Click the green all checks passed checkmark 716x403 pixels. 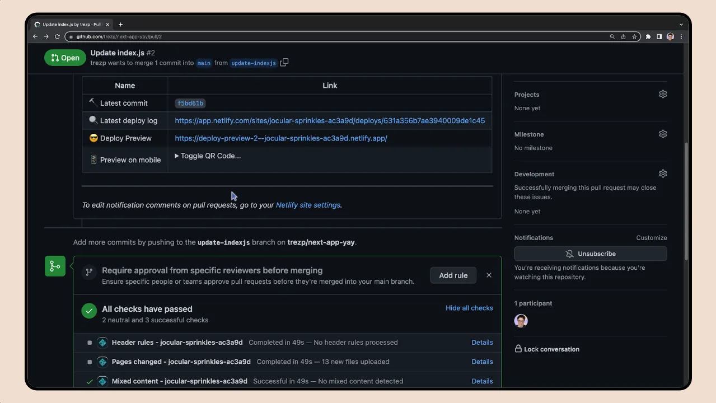[89, 311]
